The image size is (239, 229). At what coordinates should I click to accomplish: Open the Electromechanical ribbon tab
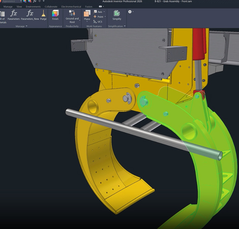pyautogui.click(x=71, y=7)
